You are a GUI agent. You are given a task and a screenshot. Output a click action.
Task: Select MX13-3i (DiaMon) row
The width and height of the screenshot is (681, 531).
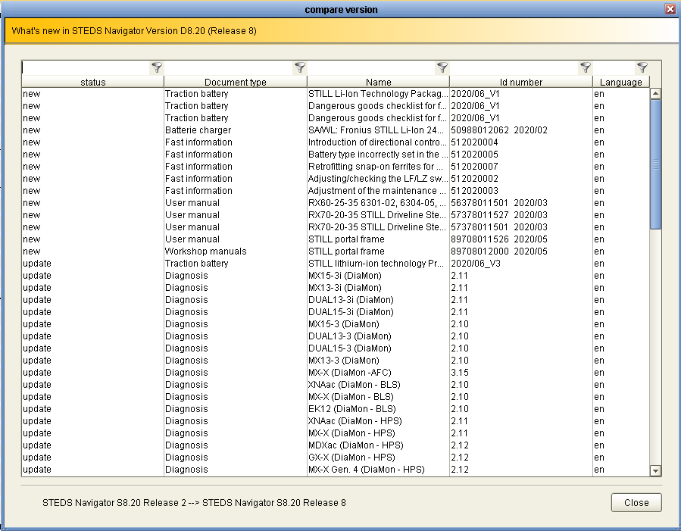tap(336, 288)
